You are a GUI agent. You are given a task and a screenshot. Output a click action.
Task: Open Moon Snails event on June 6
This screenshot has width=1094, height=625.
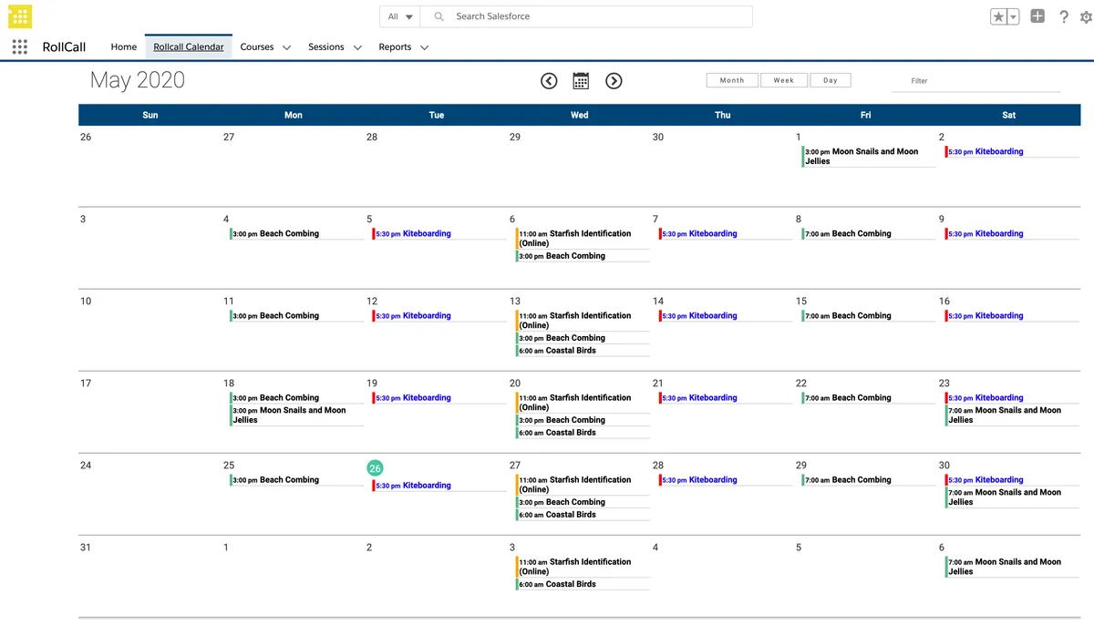(1011, 567)
